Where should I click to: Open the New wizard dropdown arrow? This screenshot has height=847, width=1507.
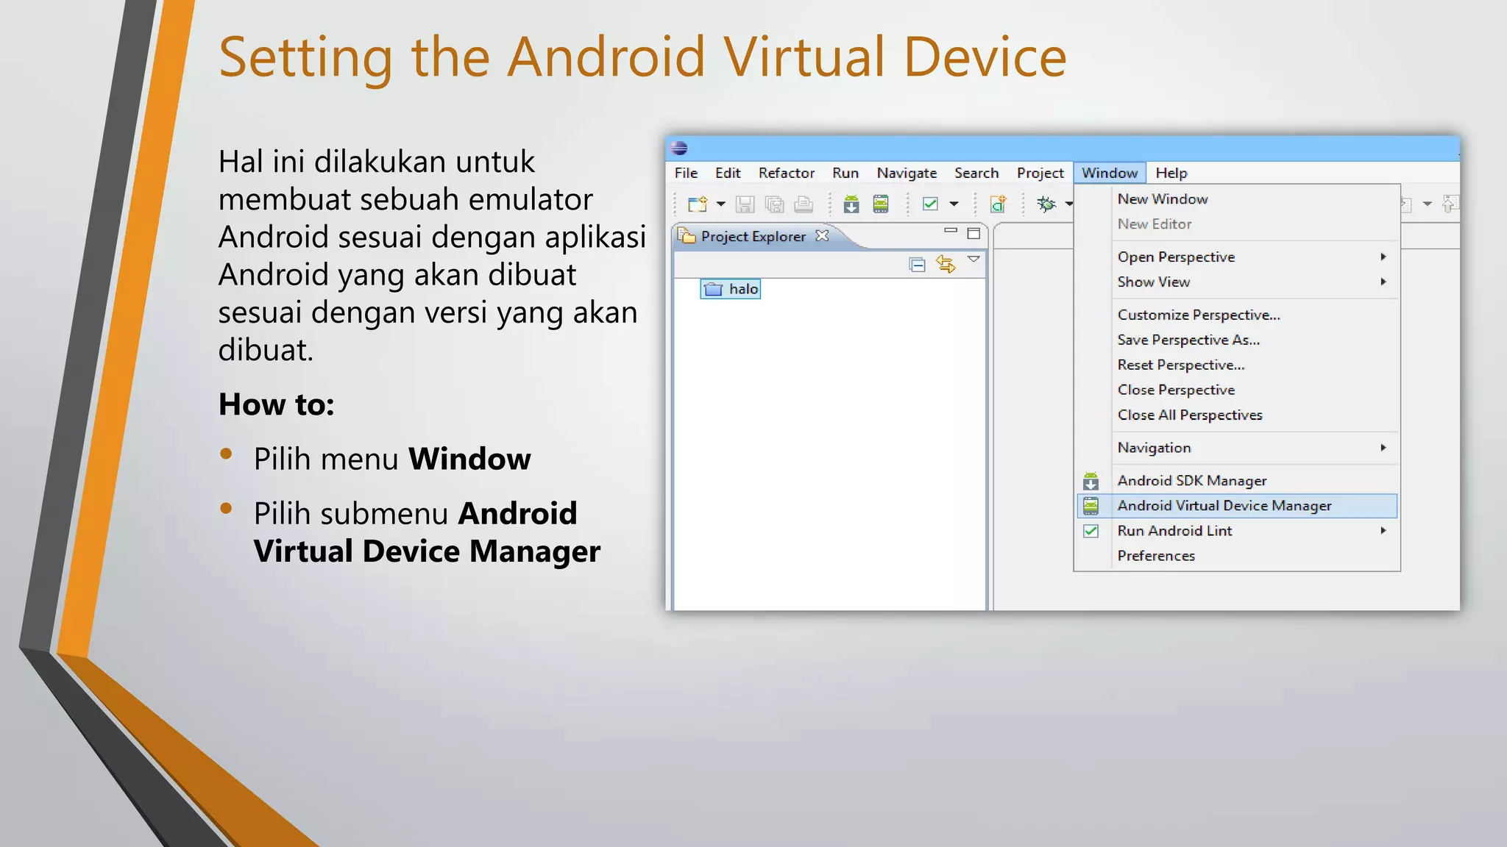[721, 204]
